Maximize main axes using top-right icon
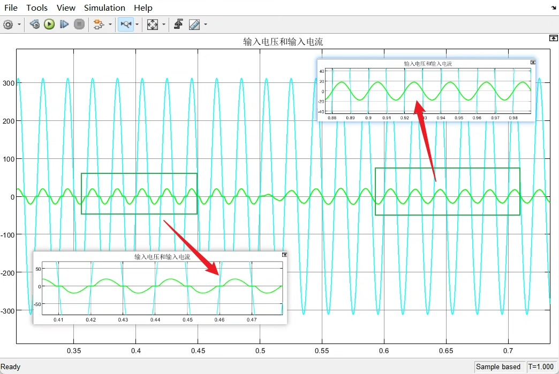 tap(553, 38)
